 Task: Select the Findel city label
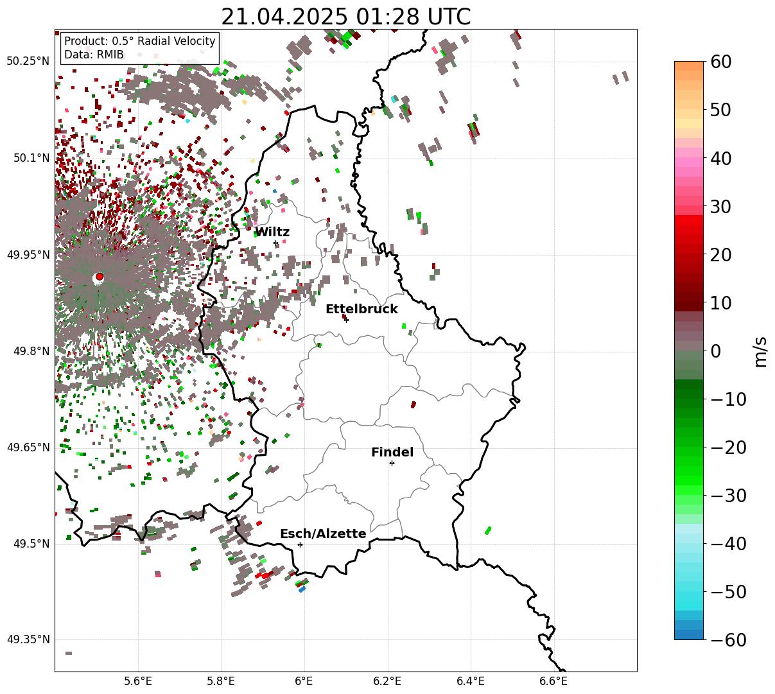tap(392, 453)
